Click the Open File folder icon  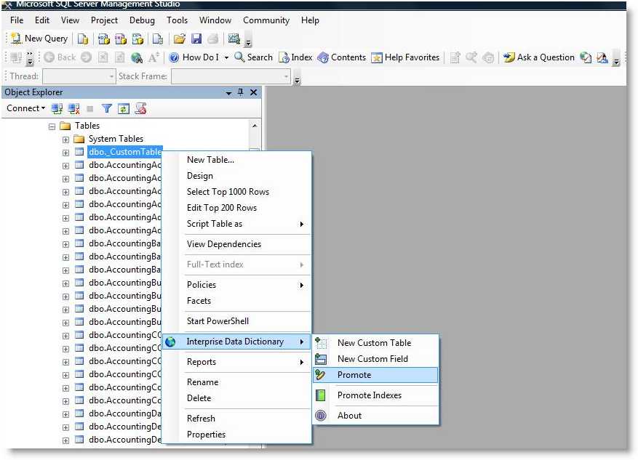pos(179,39)
